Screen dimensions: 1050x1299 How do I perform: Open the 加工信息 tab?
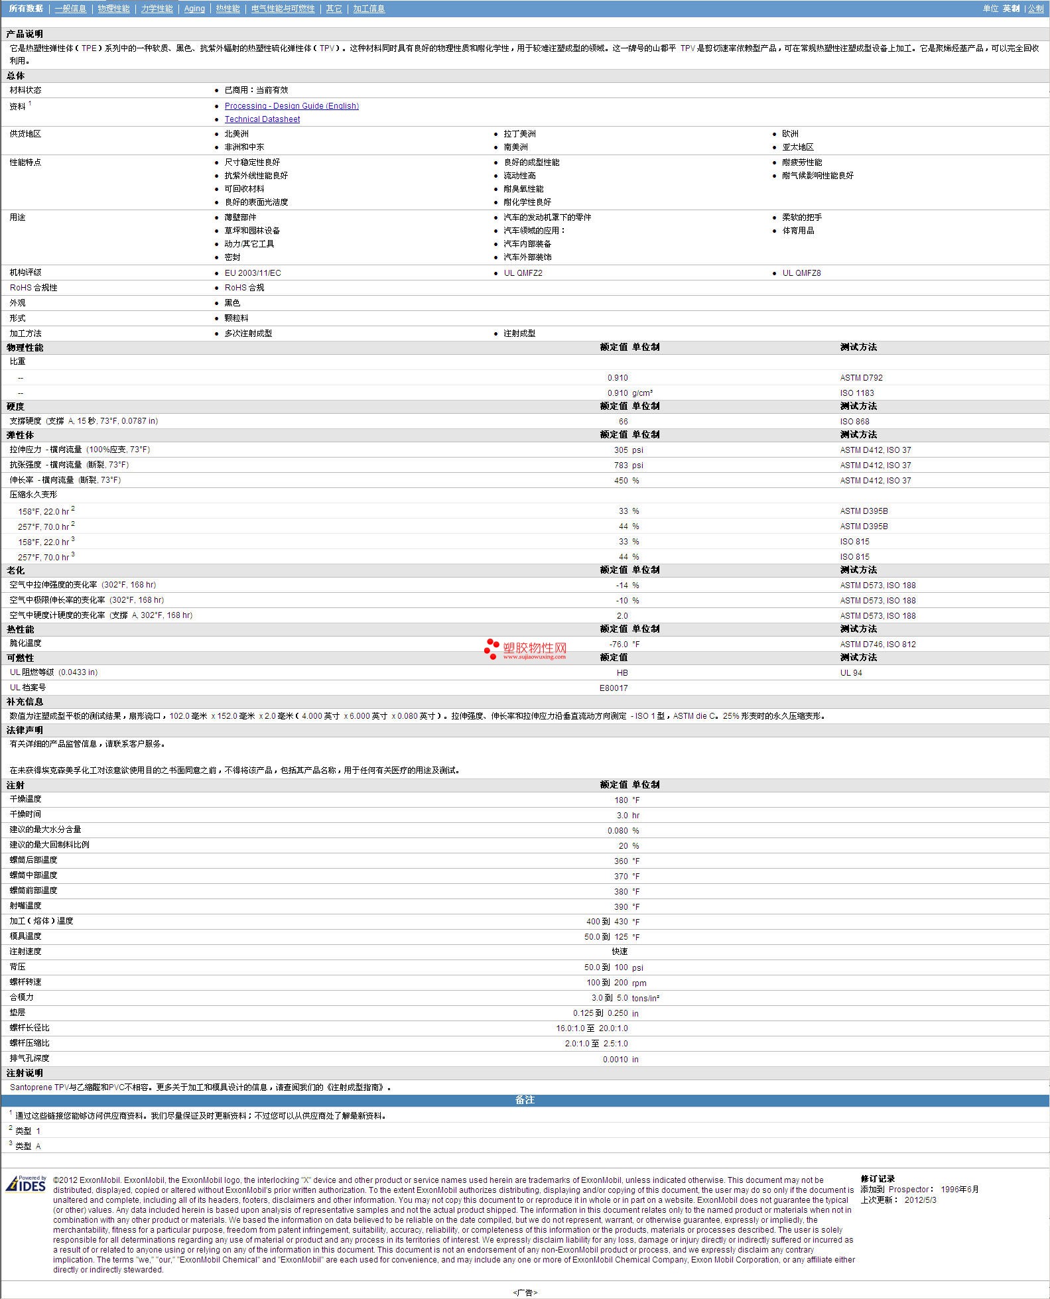[x=369, y=9]
